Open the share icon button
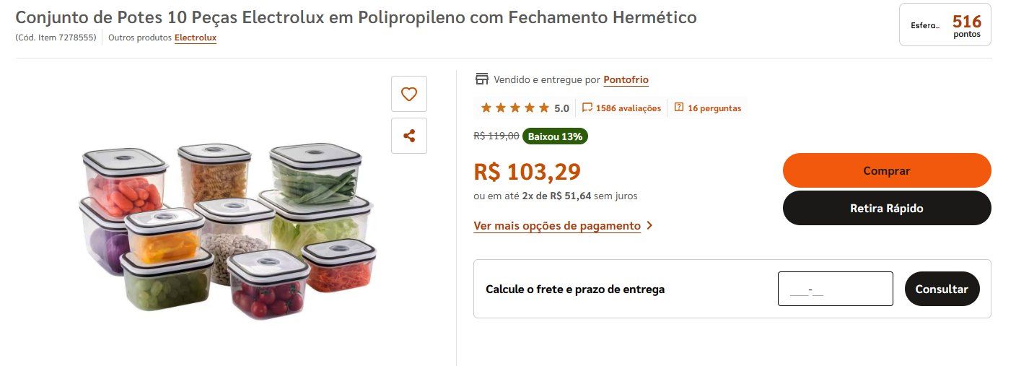 409,136
